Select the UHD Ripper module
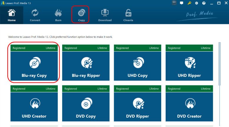The height and width of the screenshot is (127, 229). (x=189, y=63)
